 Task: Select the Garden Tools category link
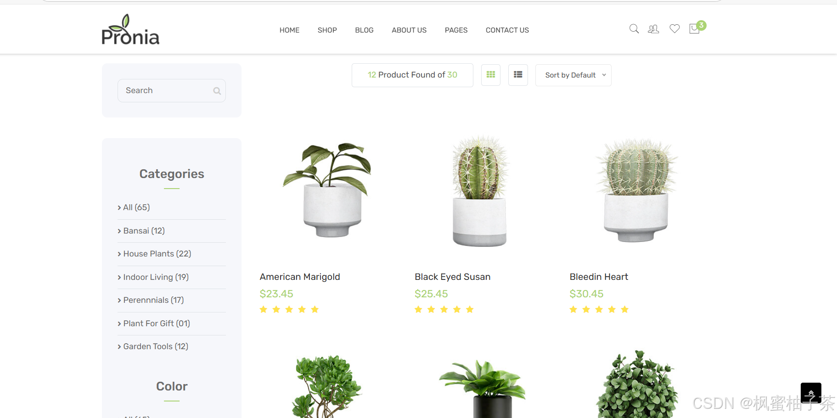[153, 346]
